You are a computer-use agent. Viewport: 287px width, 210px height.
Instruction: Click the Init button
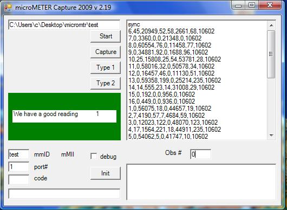pyautogui.click(x=106, y=173)
